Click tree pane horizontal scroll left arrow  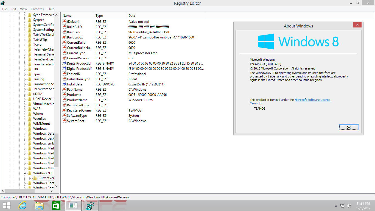coord(3,191)
